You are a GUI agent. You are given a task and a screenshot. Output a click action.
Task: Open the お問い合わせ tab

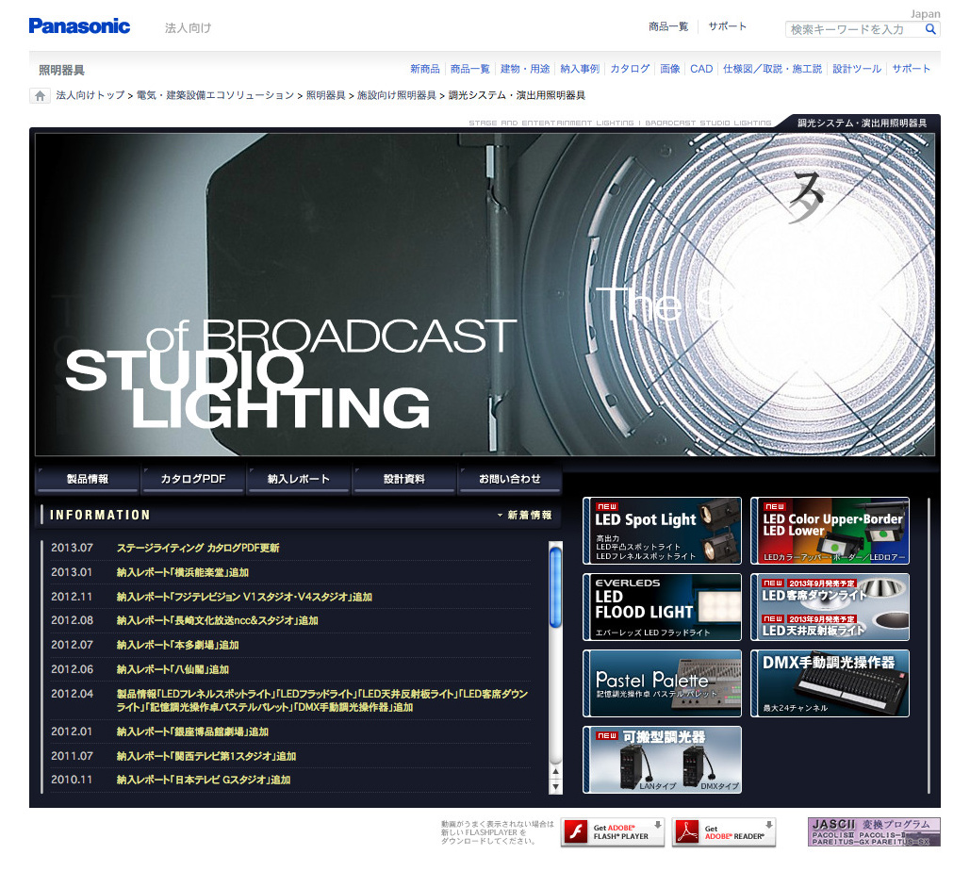click(509, 479)
